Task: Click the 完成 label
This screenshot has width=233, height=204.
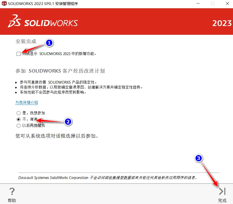Action: (222, 200)
